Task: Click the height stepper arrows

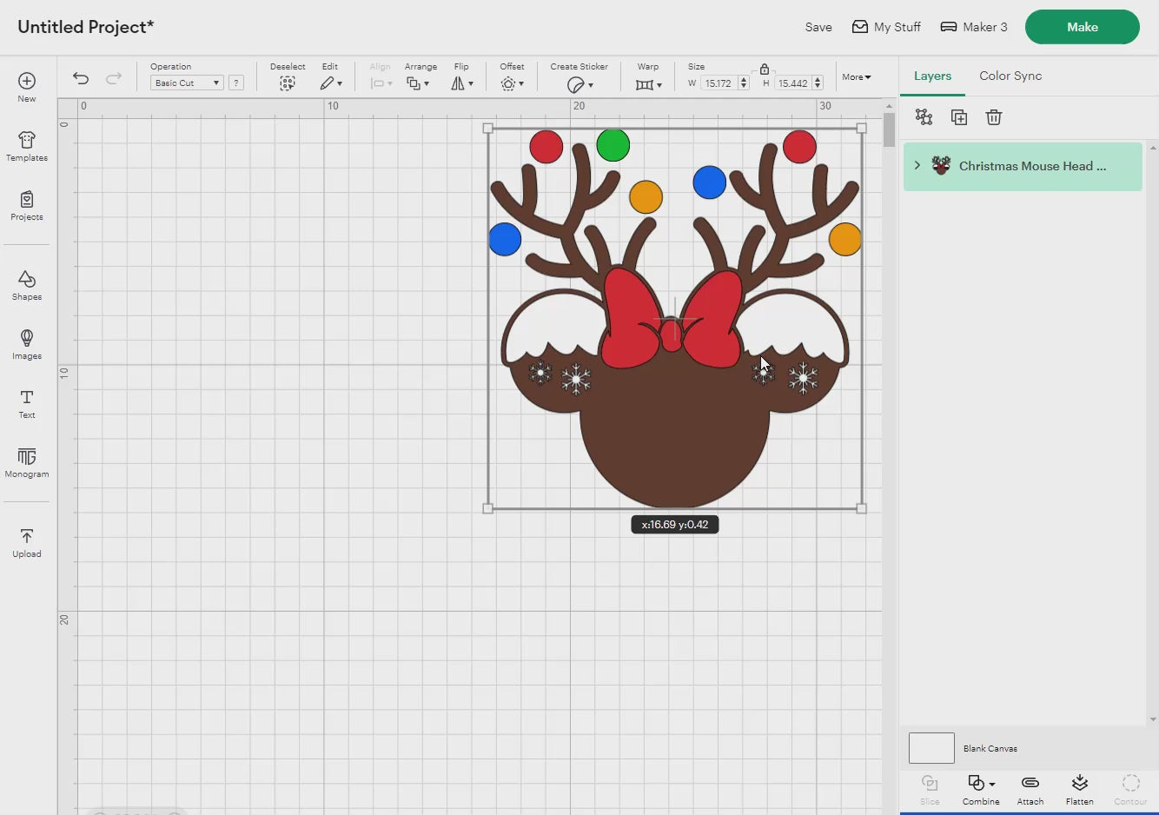Action: tap(818, 83)
